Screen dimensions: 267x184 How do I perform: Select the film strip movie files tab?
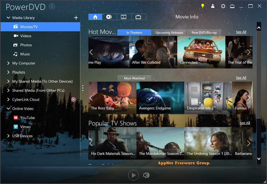(124, 17)
